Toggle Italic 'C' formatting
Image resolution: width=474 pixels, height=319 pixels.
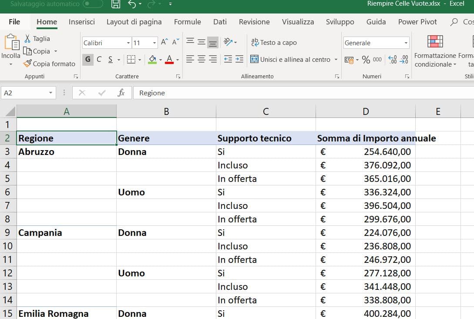click(99, 59)
